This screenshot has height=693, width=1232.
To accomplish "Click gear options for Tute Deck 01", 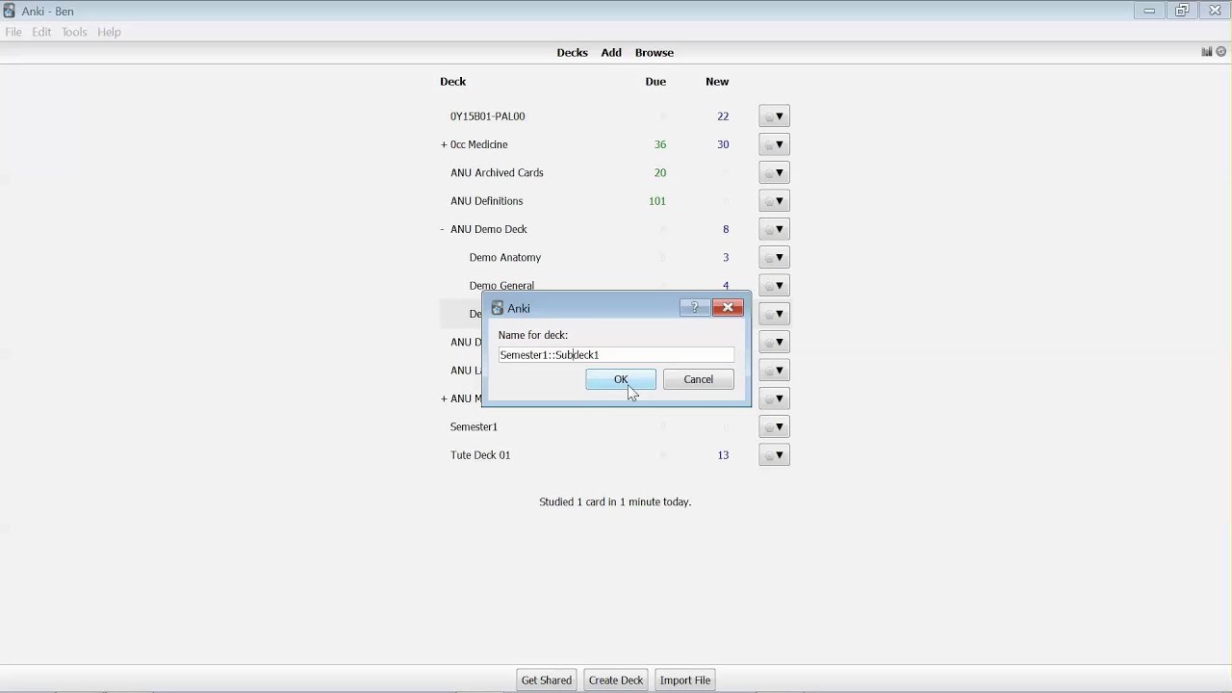I will coord(774,455).
